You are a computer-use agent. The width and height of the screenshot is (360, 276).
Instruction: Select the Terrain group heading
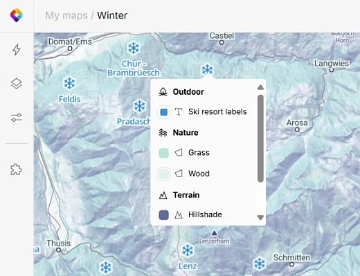[x=186, y=195]
